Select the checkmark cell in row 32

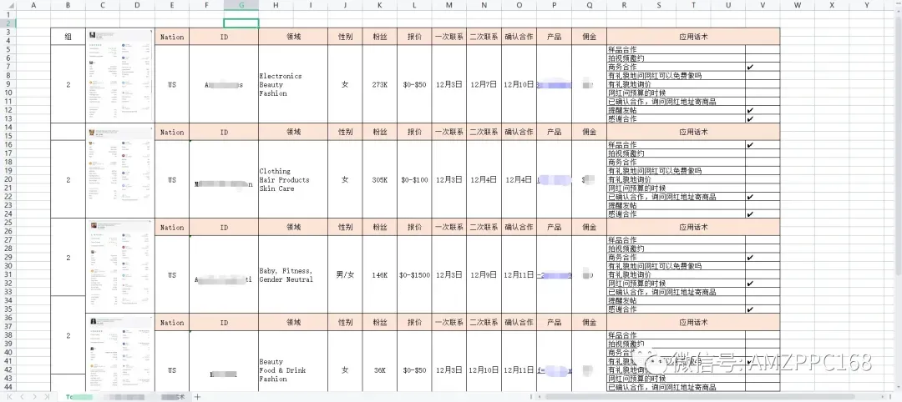coord(763,284)
